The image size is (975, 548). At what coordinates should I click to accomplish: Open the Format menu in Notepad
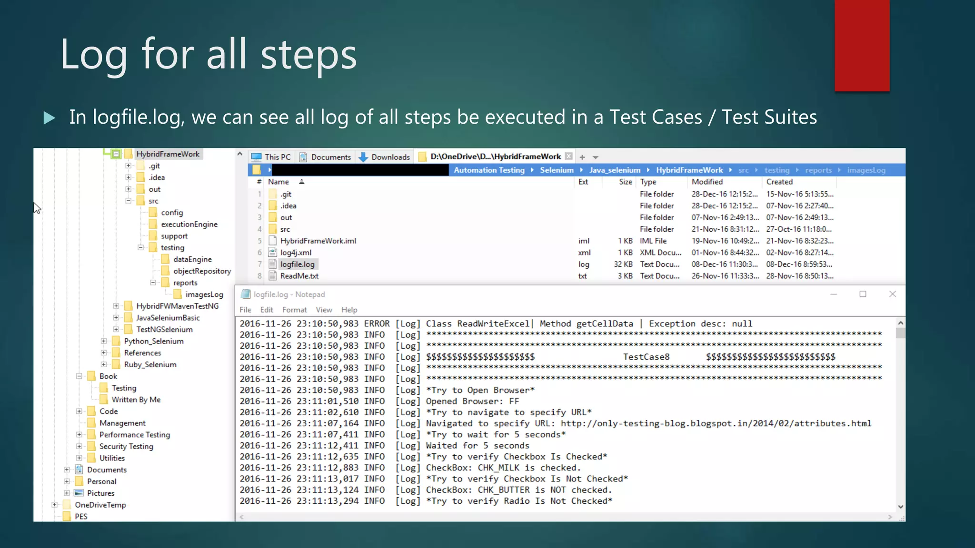click(x=294, y=310)
